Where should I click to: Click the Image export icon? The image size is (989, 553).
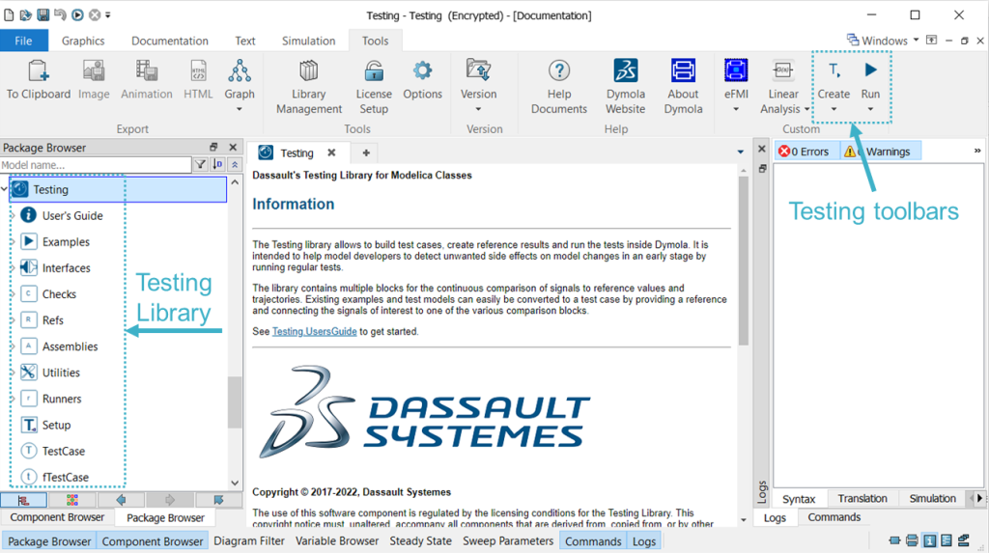point(94,70)
